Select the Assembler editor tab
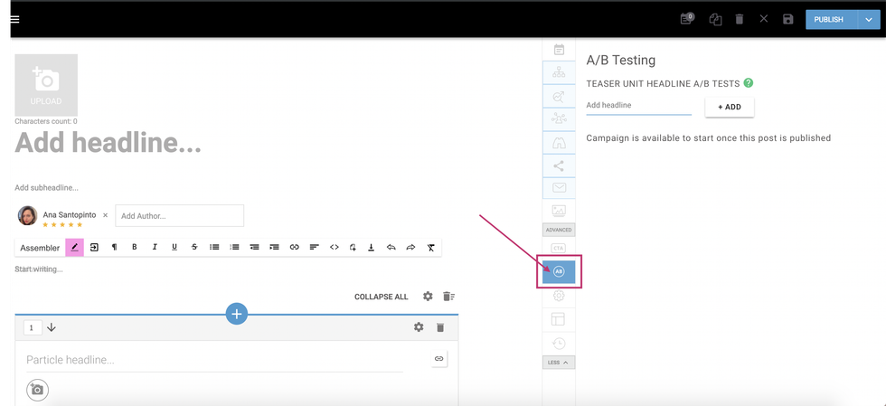The width and height of the screenshot is (886, 406). (x=40, y=248)
